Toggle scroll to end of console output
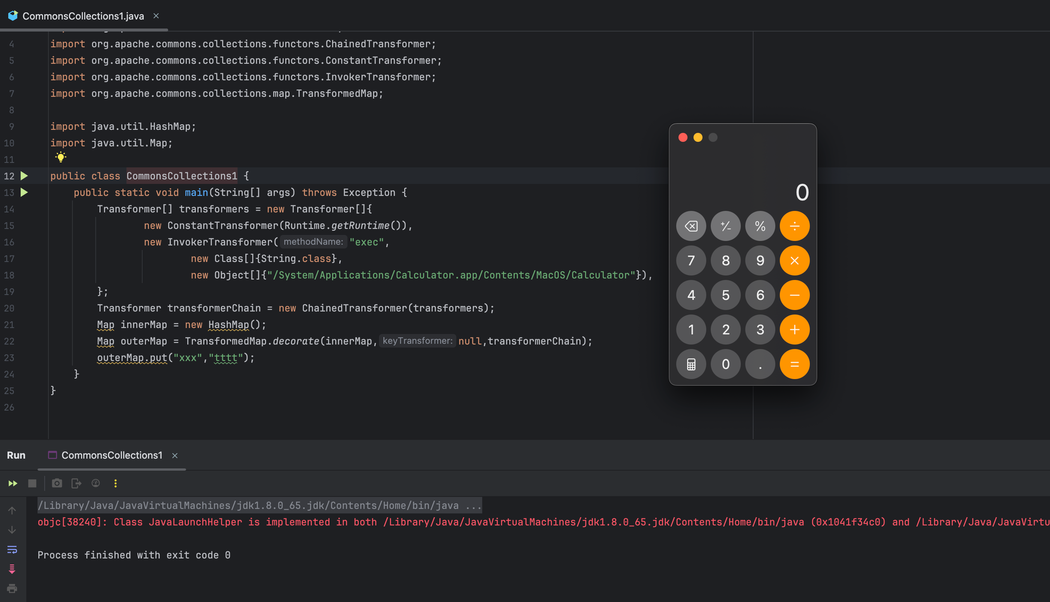Screen dimensions: 1050x602 pos(12,569)
